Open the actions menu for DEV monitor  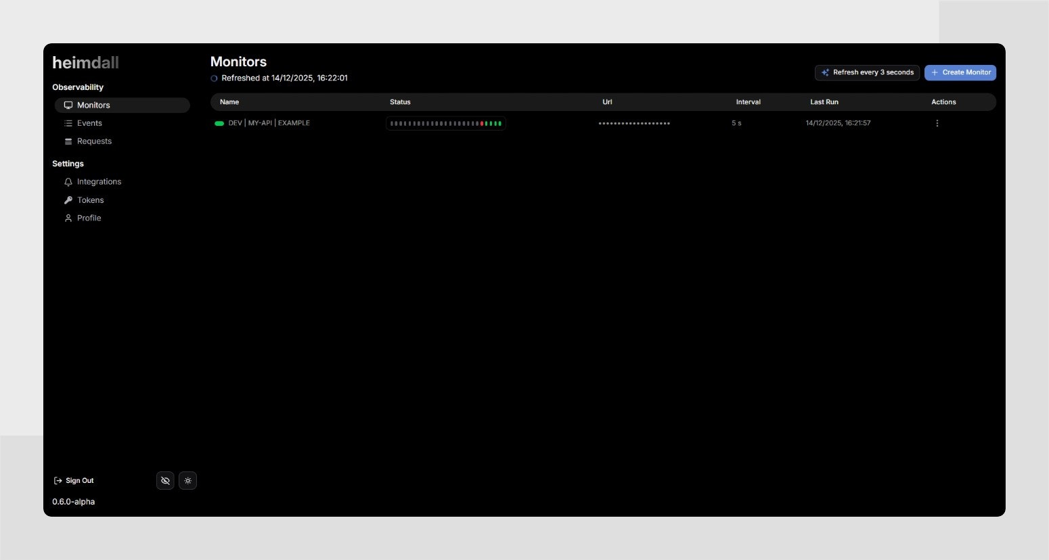[x=937, y=123]
